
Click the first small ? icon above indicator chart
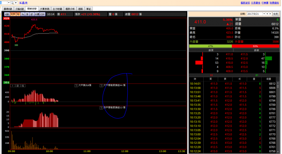coord(13,86)
